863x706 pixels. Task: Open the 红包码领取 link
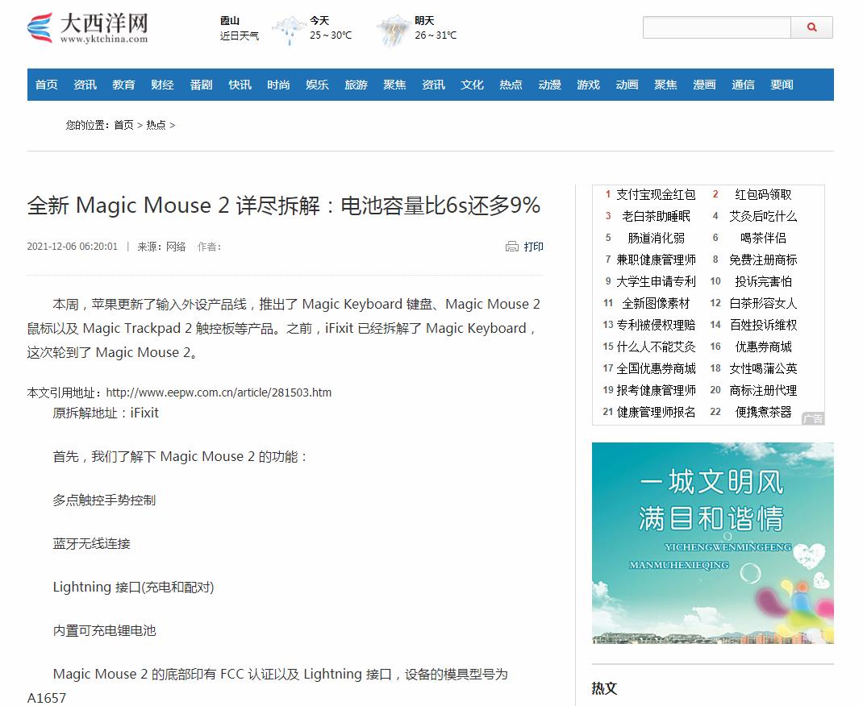(763, 195)
